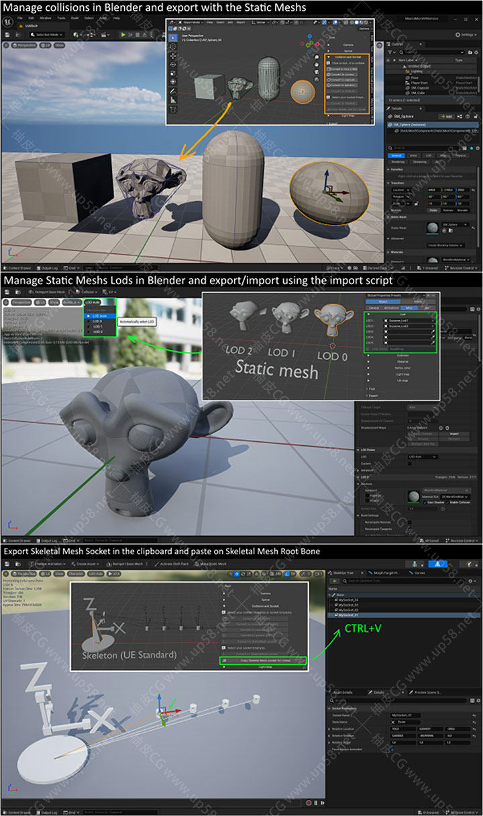The height and width of the screenshot is (816, 483).
Task: Toggle the Enable Collision checkbox
Action: pos(447,502)
